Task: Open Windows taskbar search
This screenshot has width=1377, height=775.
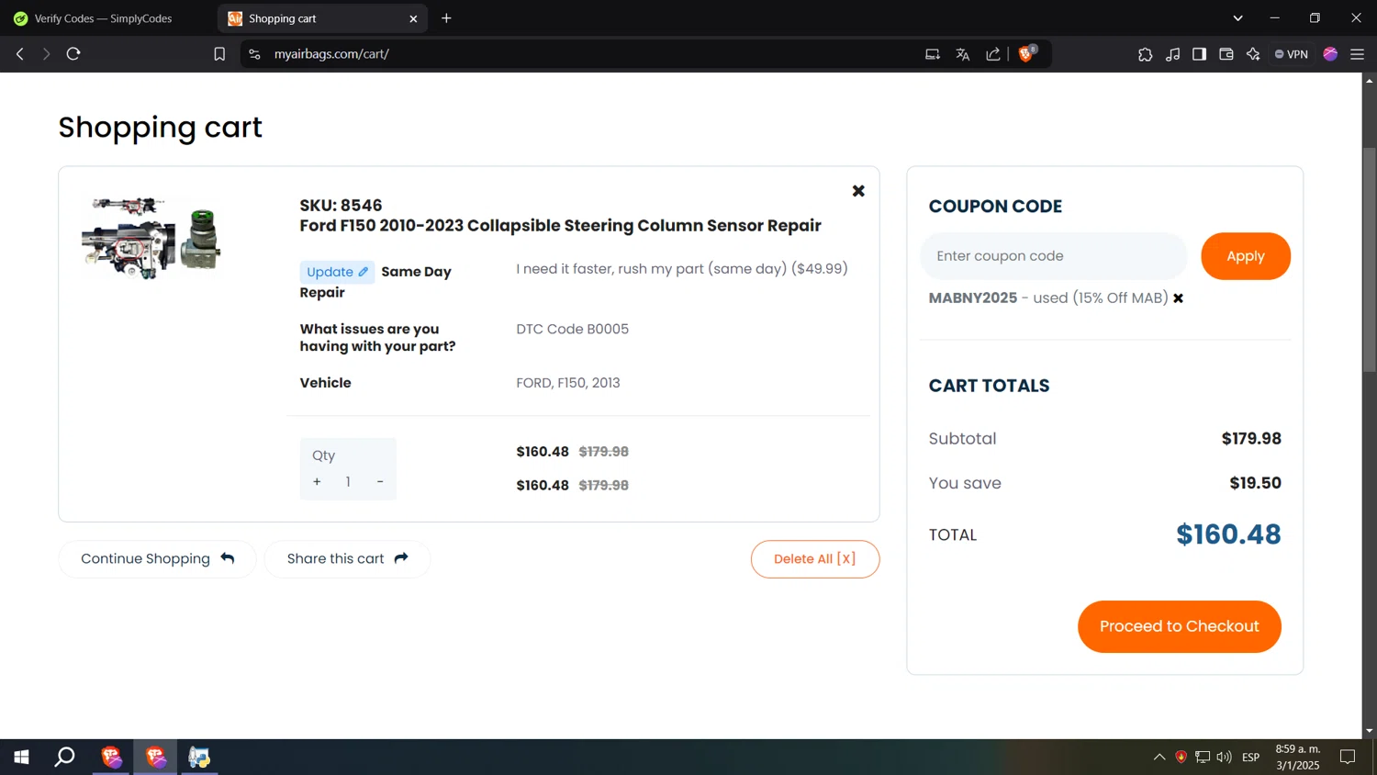Action: (x=65, y=758)
